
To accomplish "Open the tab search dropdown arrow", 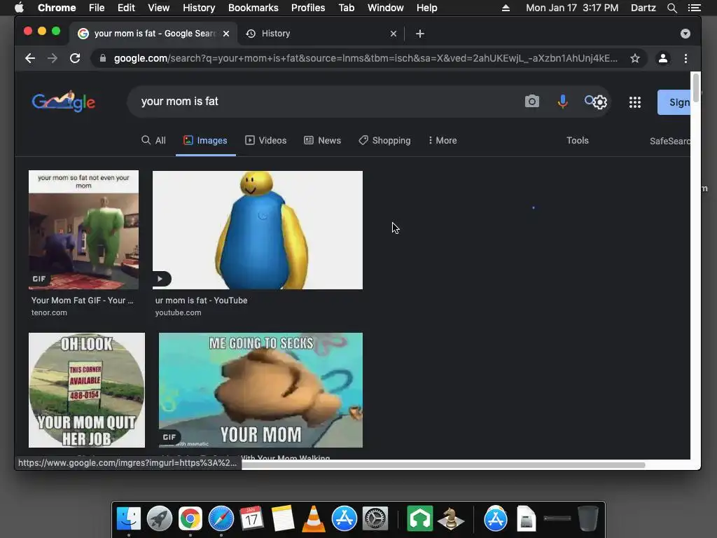I will point(685,34).
